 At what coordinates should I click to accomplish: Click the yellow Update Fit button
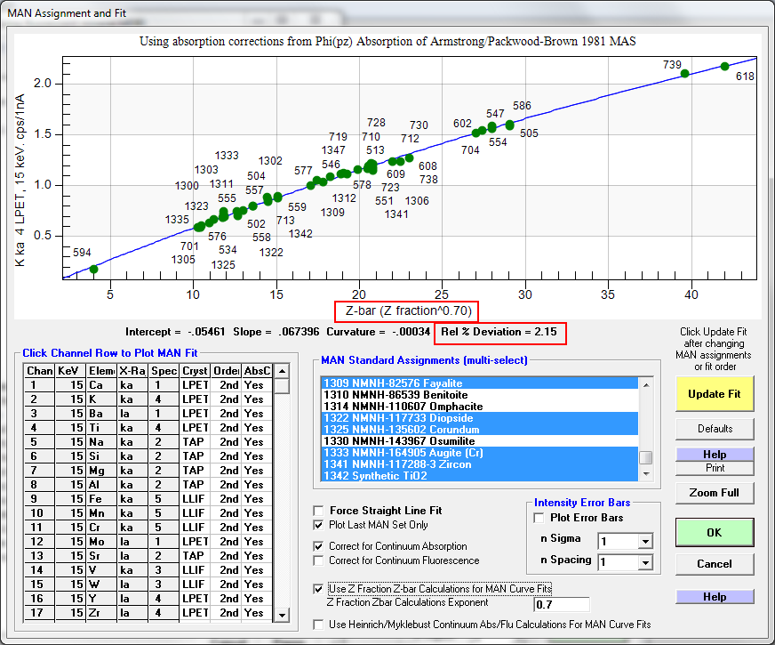[x=715, y=393]
